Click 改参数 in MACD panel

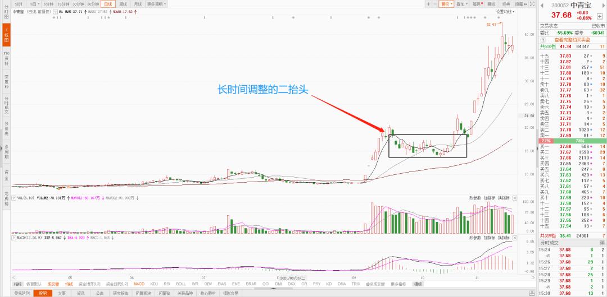click(475, 238)
